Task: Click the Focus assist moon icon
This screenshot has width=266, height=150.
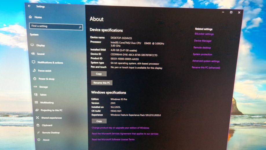Action: point(34,70)
